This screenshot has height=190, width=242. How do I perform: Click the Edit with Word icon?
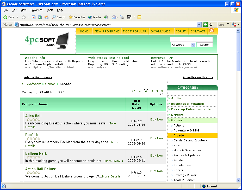tap(129, 17)
